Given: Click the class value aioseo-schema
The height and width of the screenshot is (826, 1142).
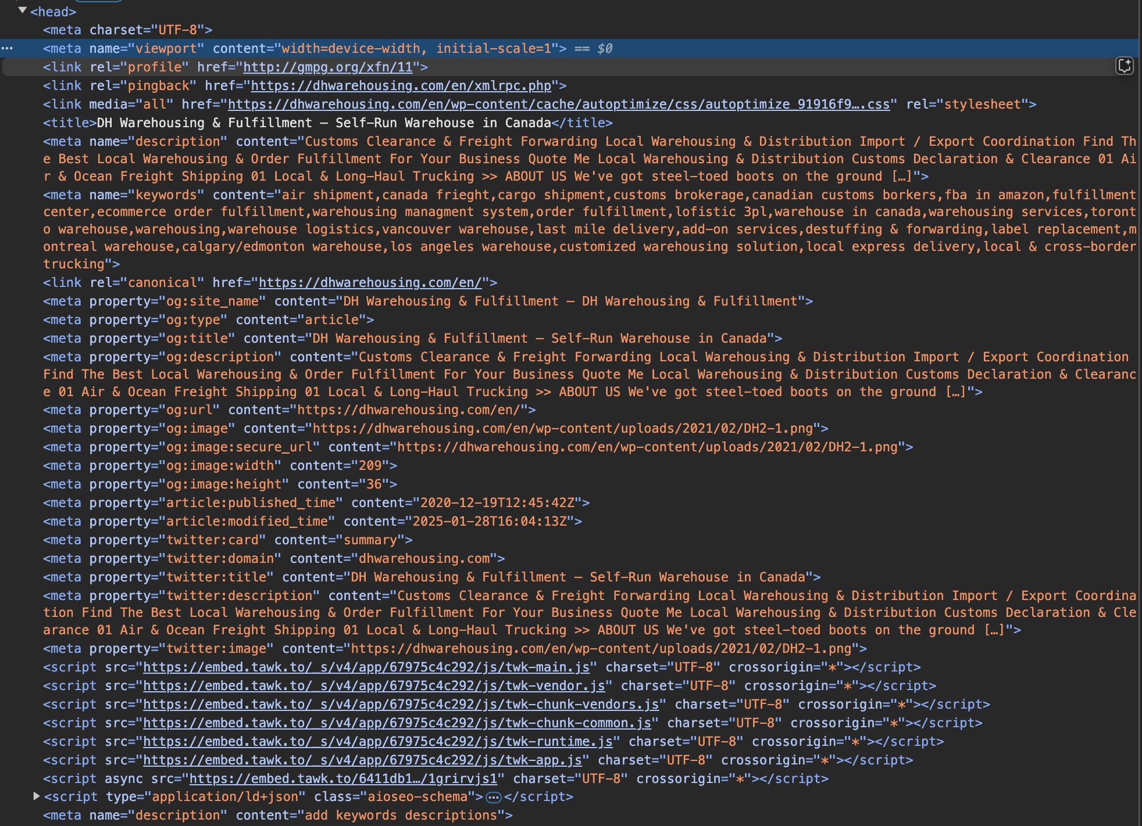Looking at the screenshot, I should click(x=417, y=797).
